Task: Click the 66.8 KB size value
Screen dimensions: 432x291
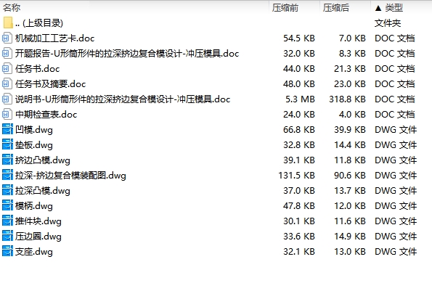Action: click(299, 130)
